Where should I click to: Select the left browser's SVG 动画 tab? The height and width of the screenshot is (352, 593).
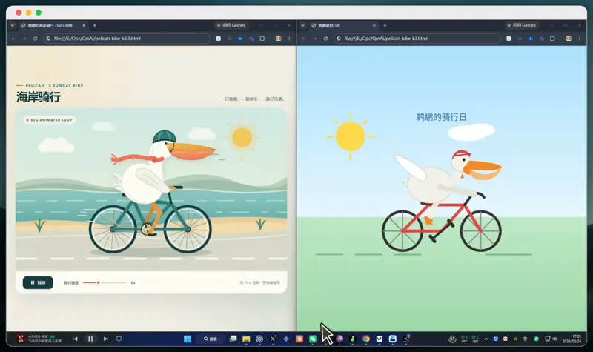pos(53,26)
